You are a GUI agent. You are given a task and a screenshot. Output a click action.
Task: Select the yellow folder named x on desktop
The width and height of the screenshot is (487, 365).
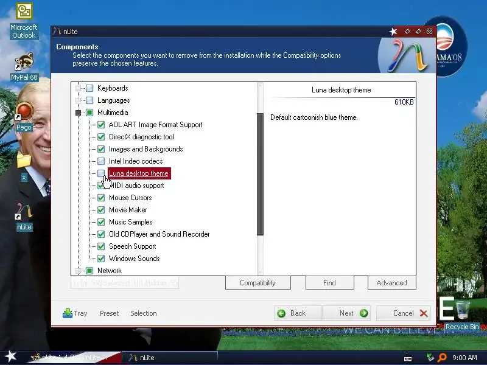point(24,161)
